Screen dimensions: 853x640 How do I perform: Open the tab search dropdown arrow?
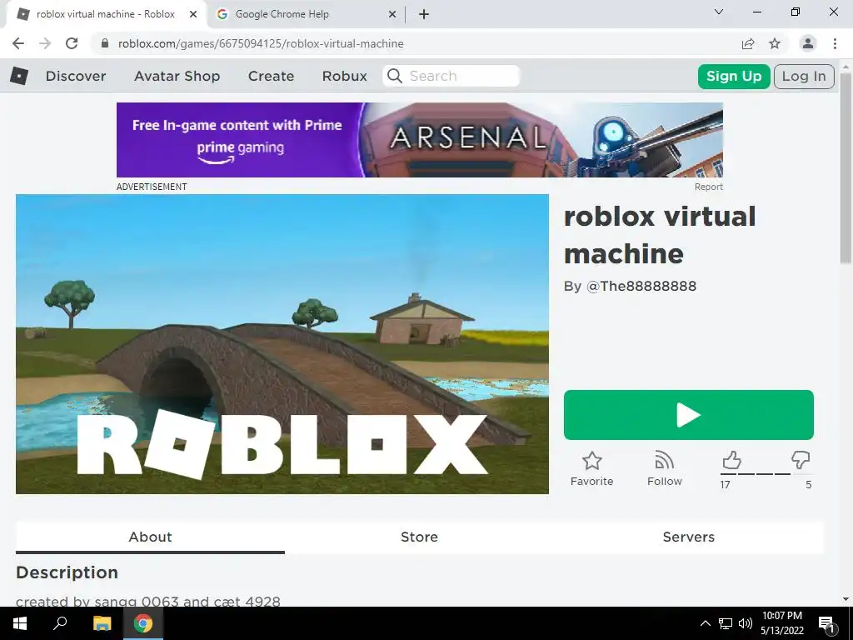coord(719,12)
